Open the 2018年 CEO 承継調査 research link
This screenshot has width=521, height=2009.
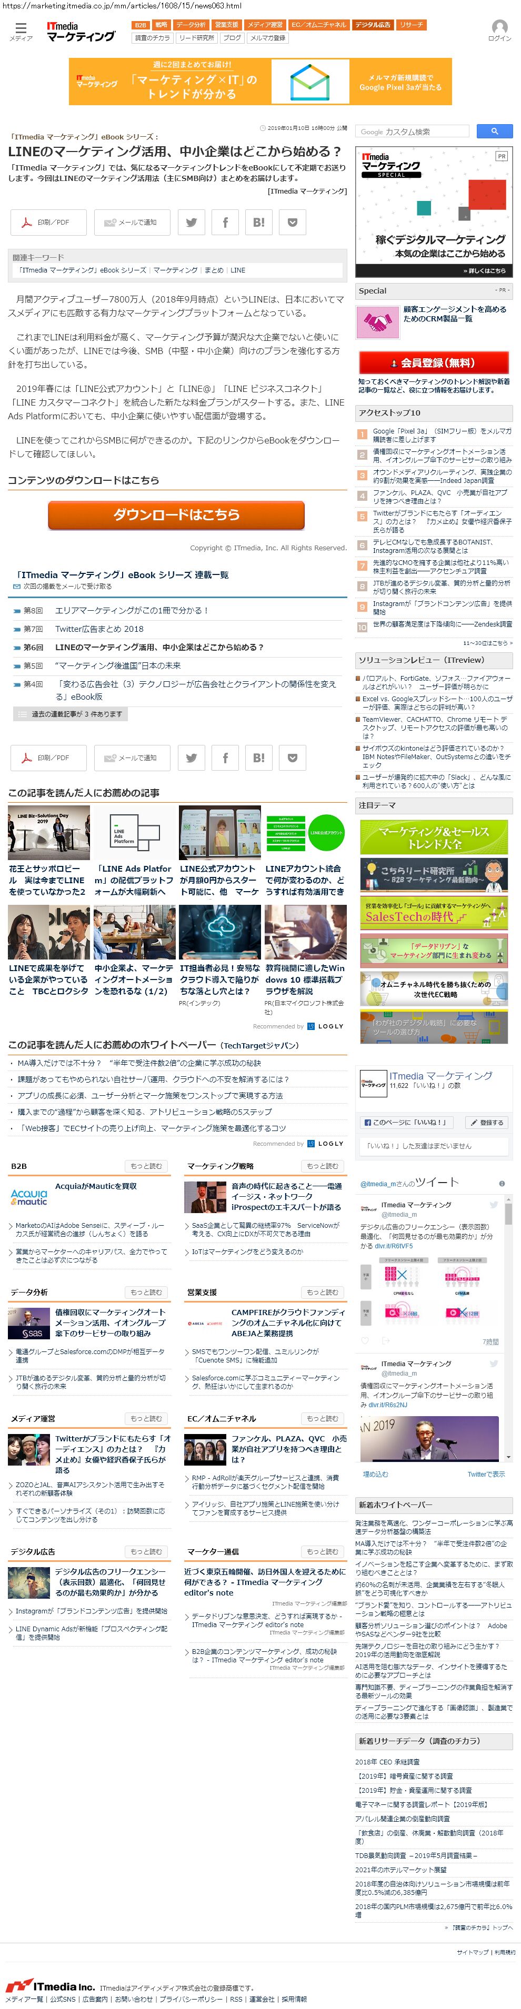[387, 1762]
